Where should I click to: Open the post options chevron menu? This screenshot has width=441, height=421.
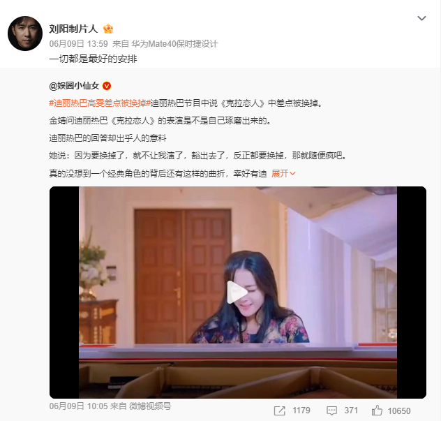point(421,18)
